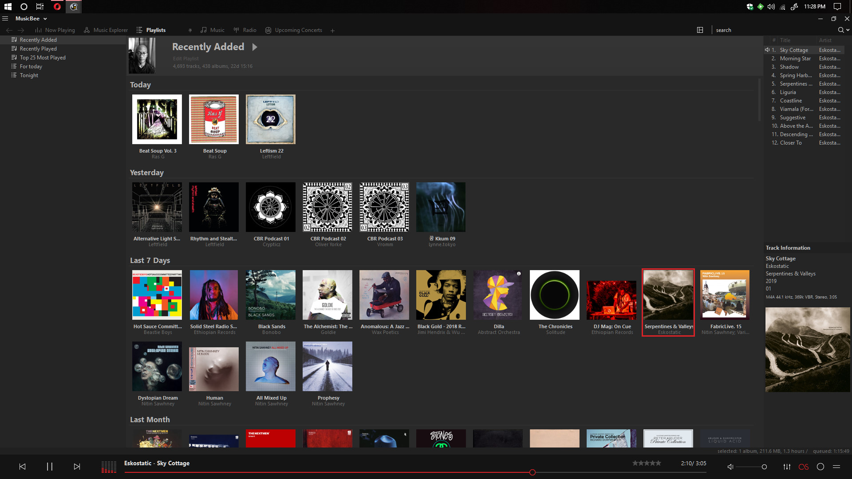Click the large album artwork in Track Information
The width and height of the screenshot is (852, 479).
tap(808, 349)
